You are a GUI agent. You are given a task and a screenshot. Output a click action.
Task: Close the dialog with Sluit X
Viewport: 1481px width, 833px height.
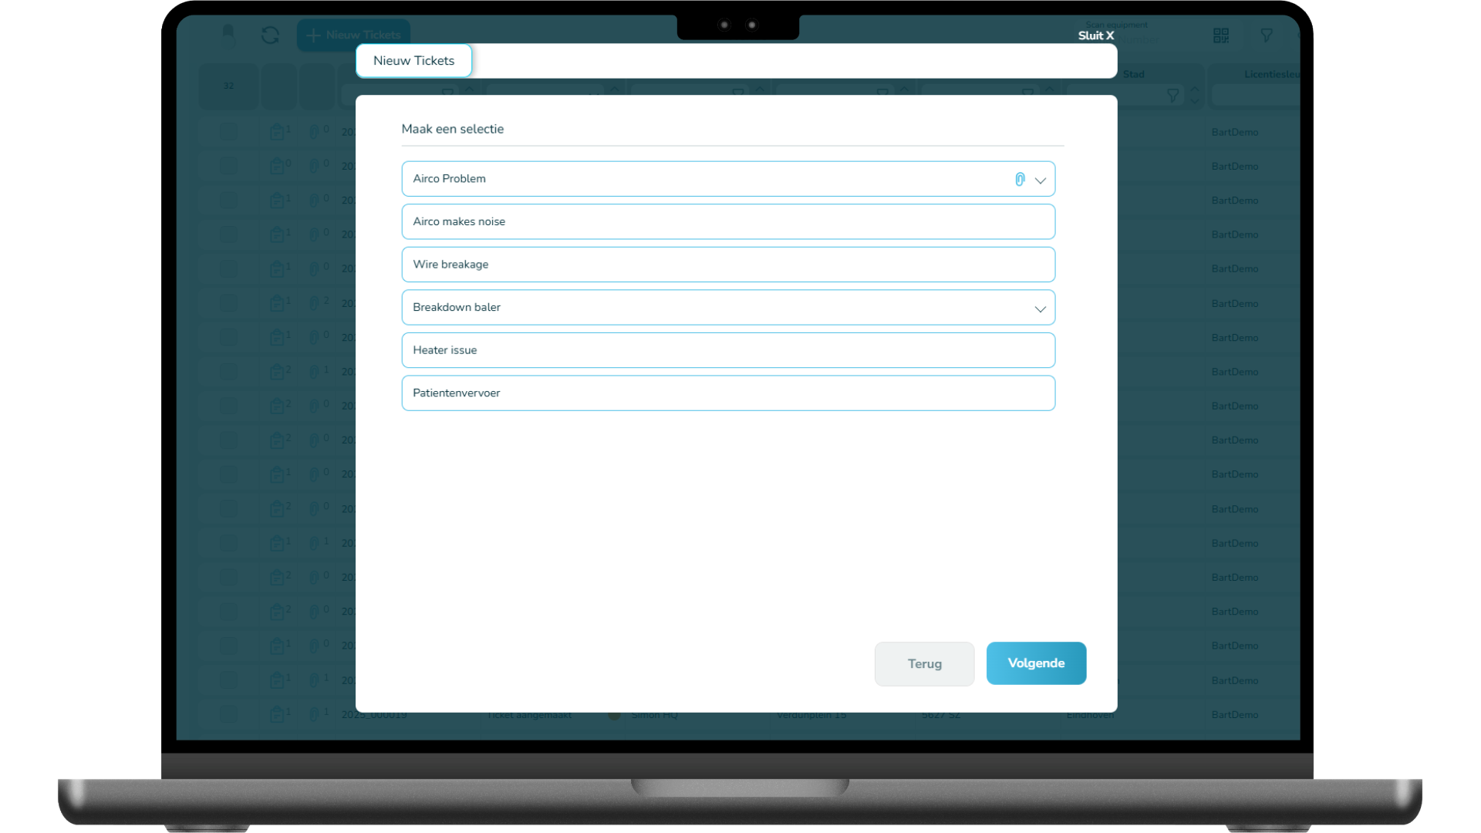pyautogui.click(x=1095, y=35)
